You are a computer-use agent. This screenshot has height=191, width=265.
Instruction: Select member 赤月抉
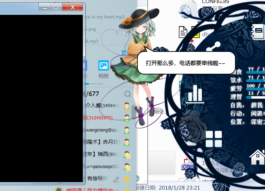pos(103,142)
